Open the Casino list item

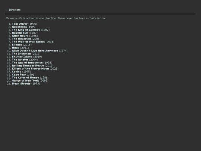[16, 72]
